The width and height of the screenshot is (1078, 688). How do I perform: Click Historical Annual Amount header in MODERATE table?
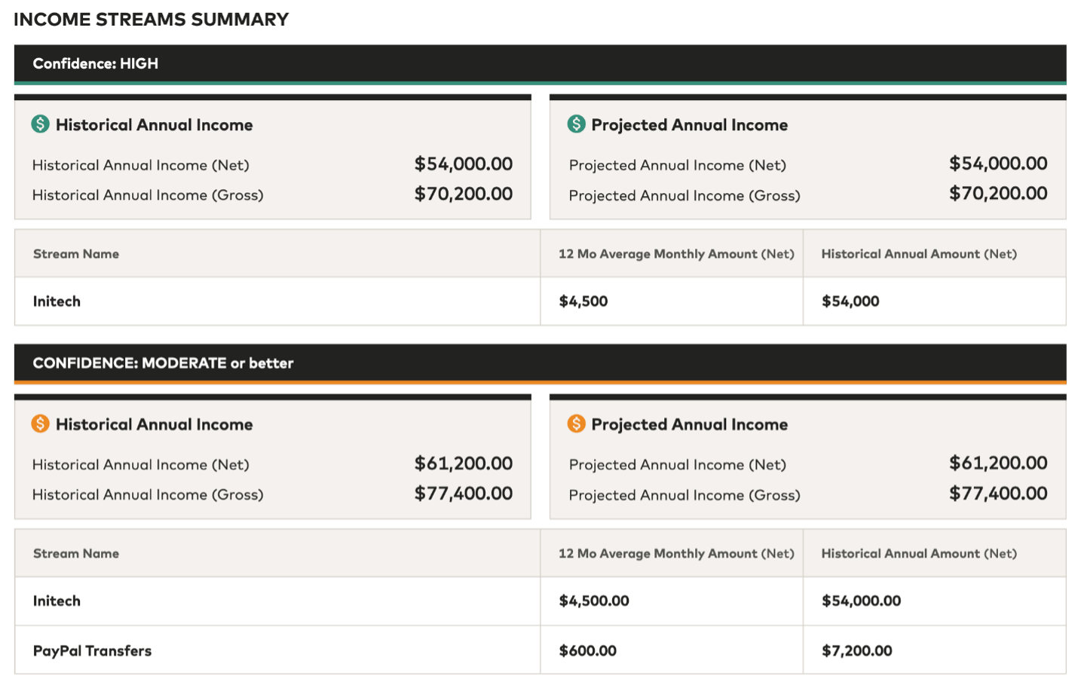click(918, 553)
